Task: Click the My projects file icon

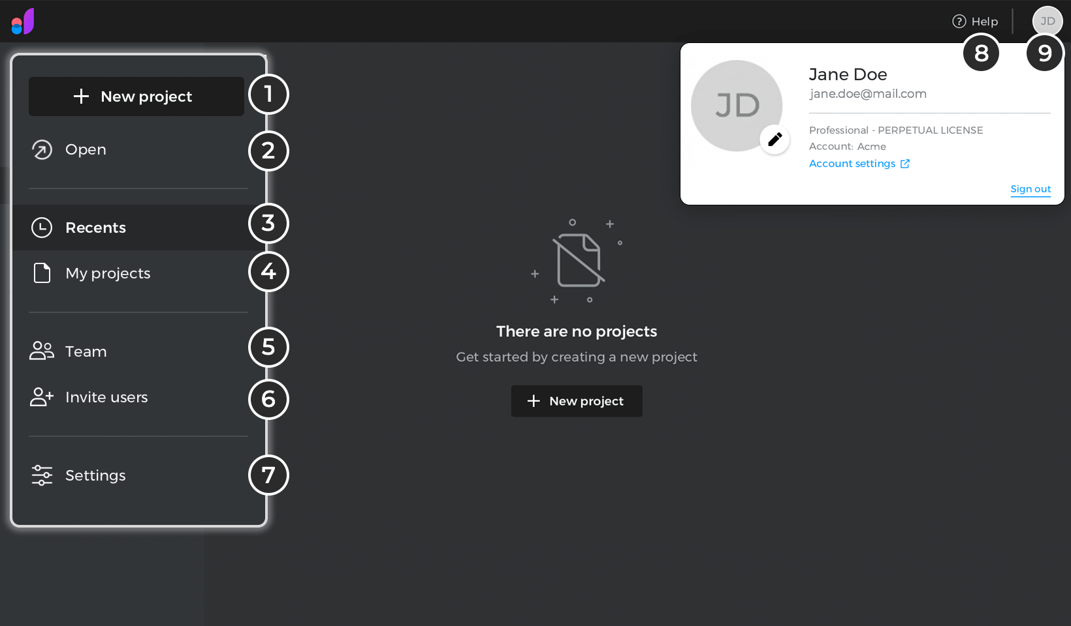Action: click(42, 273)
